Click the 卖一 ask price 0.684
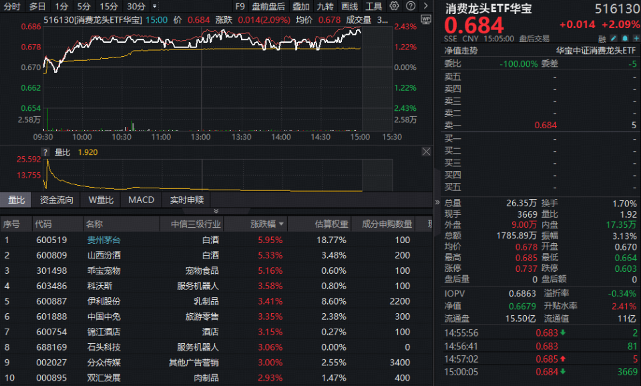The image size is (641, 386). (546, 125)
